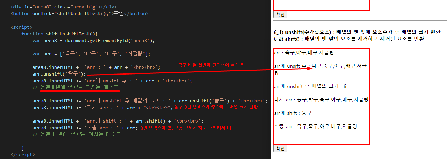Click the code line containing '최종 arr : '
The width and height of the screenshot is (447, 159).
pos(85,128)
